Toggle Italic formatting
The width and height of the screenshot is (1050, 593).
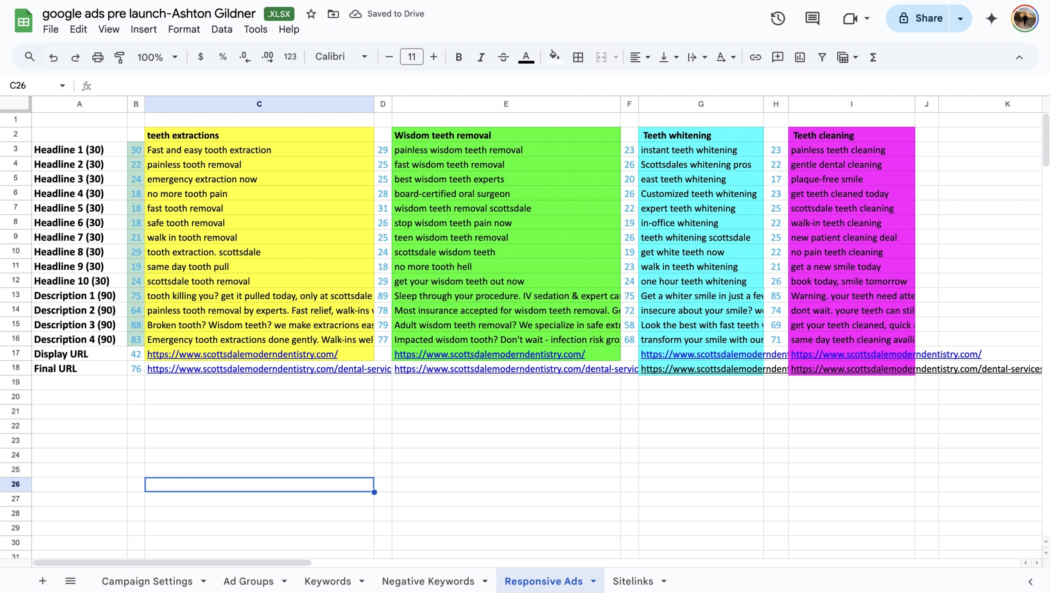481,57
